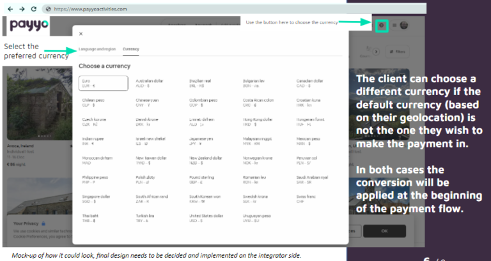Click the user profile avatar
This screenshot has width=491, height=261.
[403, 26]
